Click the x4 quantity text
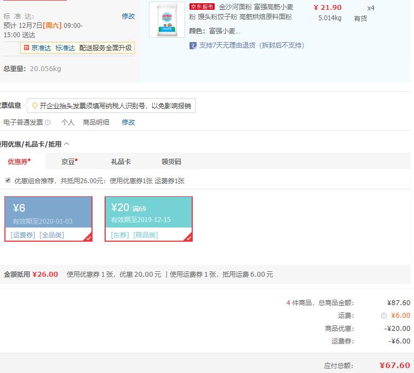 click(371, 8)
